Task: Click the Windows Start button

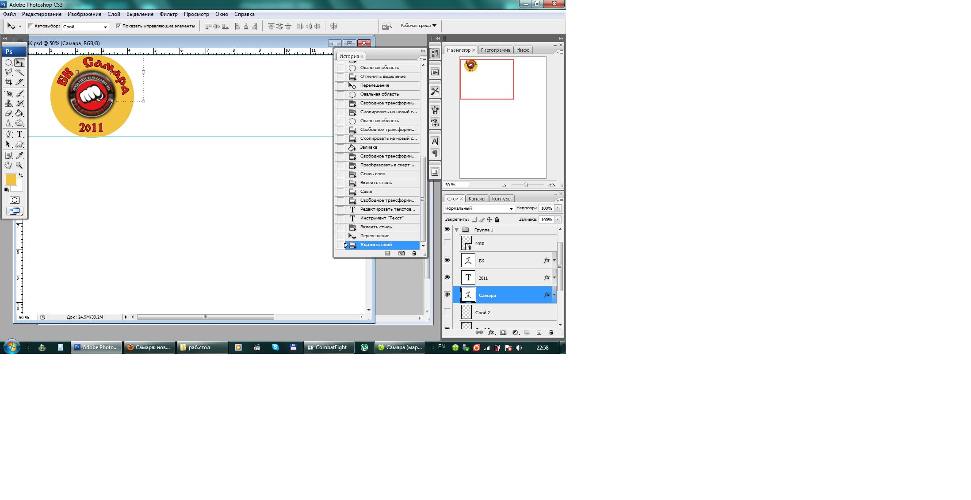Action: 11,347
